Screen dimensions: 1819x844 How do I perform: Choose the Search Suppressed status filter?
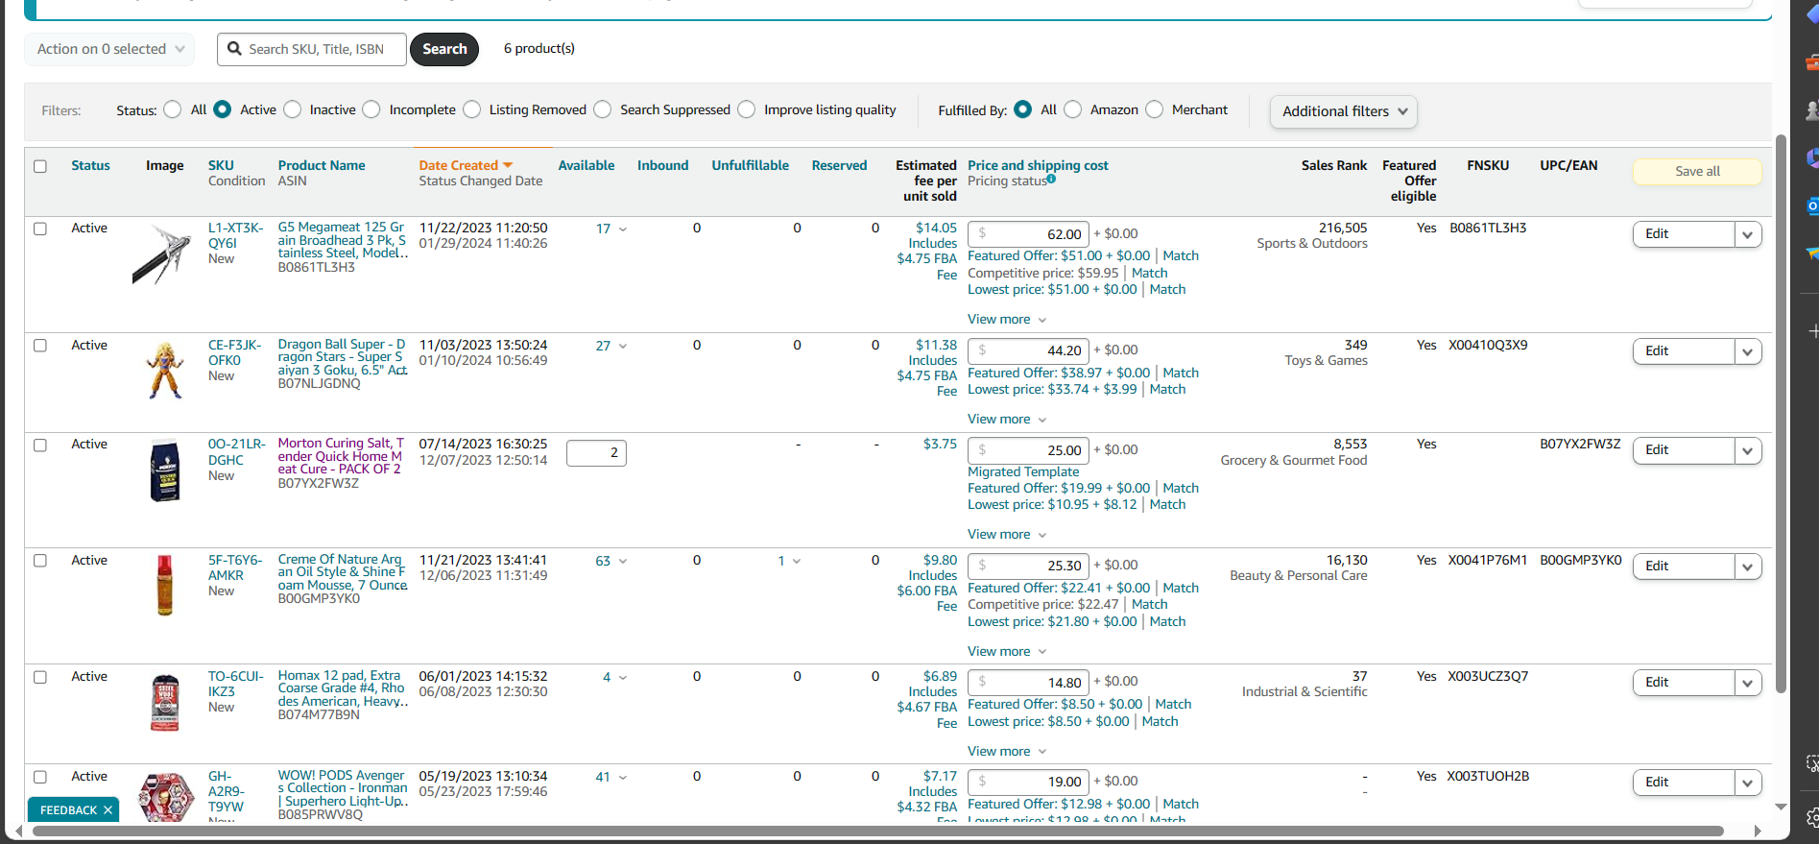pyautogui.click(x=603, y=109)
